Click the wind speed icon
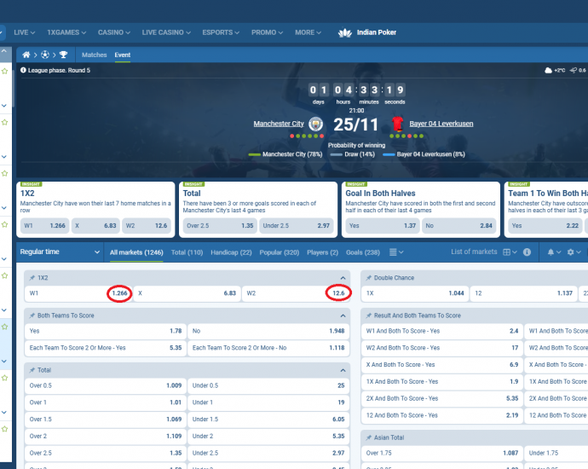 [574, 70]
